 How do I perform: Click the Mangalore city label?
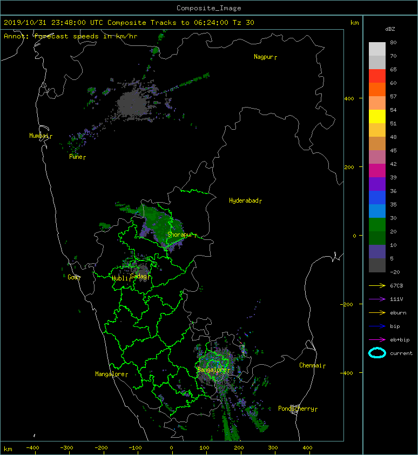110,374
